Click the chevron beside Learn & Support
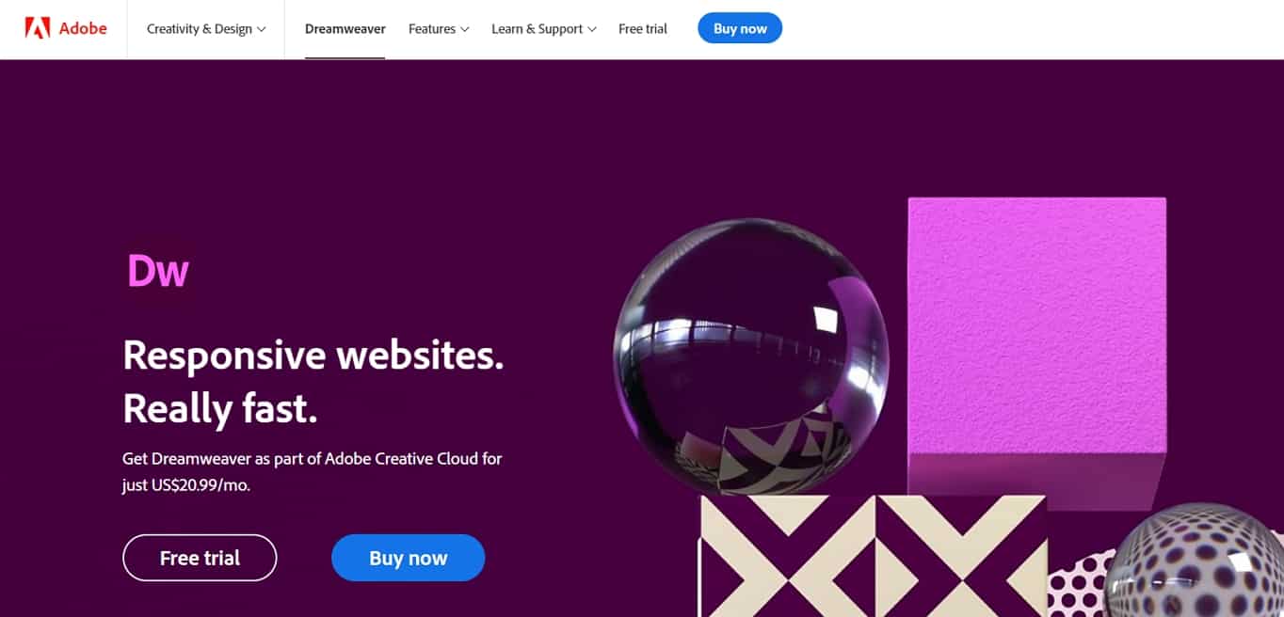The height and width of the screenshot is (617, 1284). point(592,29)
